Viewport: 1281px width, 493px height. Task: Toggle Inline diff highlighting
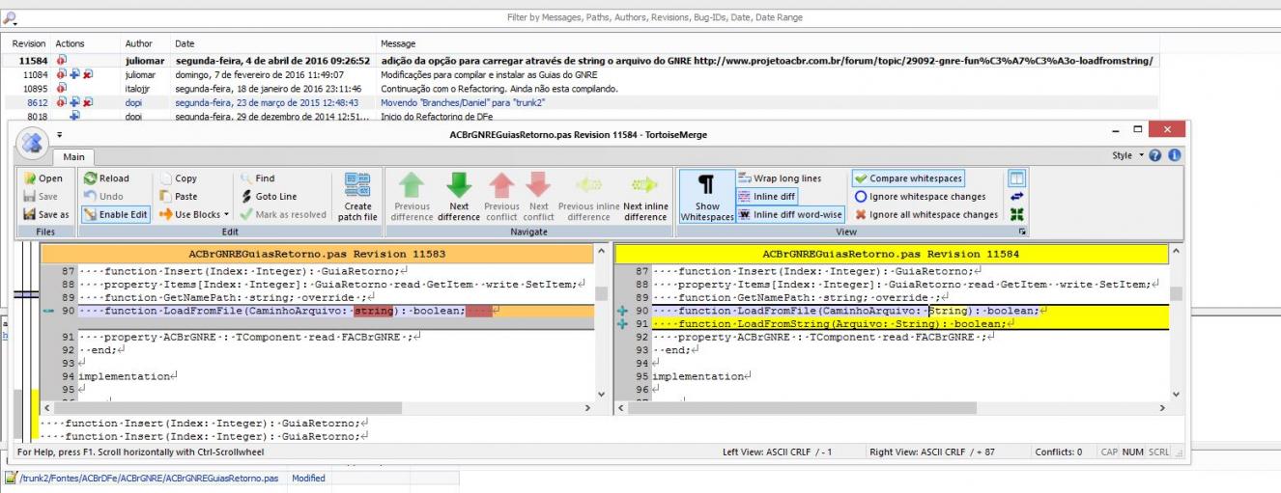[x=767, y=196]
